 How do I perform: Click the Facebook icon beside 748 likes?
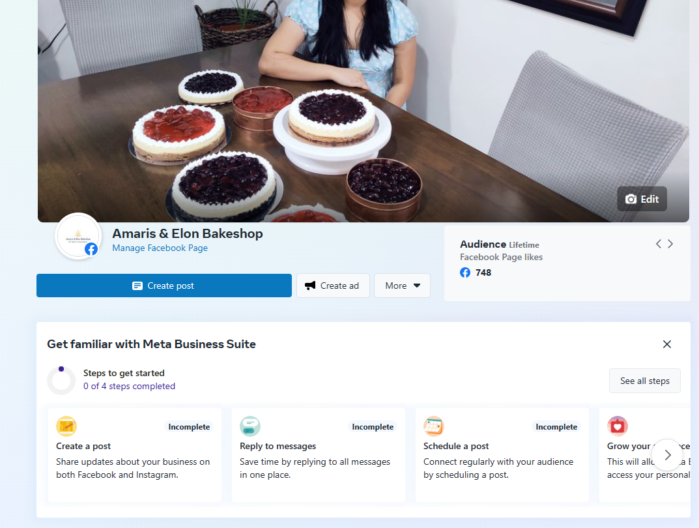[465, 272]
